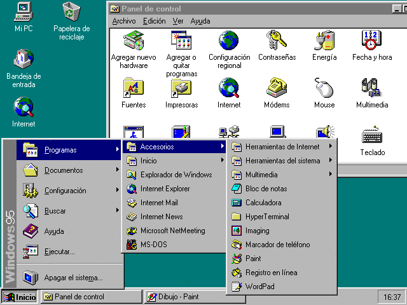Open Registro en línea entry
The height and width of the screenshot is (305, 407).
click(x=282, y=273)
